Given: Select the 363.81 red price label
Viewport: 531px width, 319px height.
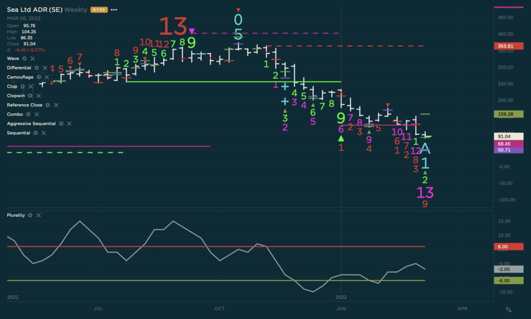Looking at the screenshot, I should pos(508,46).
